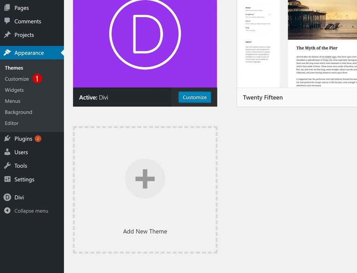This screenshot has width=357, height=273.
Task: Click the Settings sliders icon
Action: pos(7,179)
